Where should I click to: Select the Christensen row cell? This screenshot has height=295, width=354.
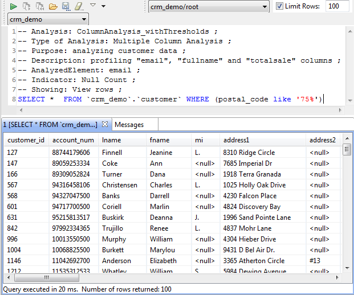pos(119,185)
